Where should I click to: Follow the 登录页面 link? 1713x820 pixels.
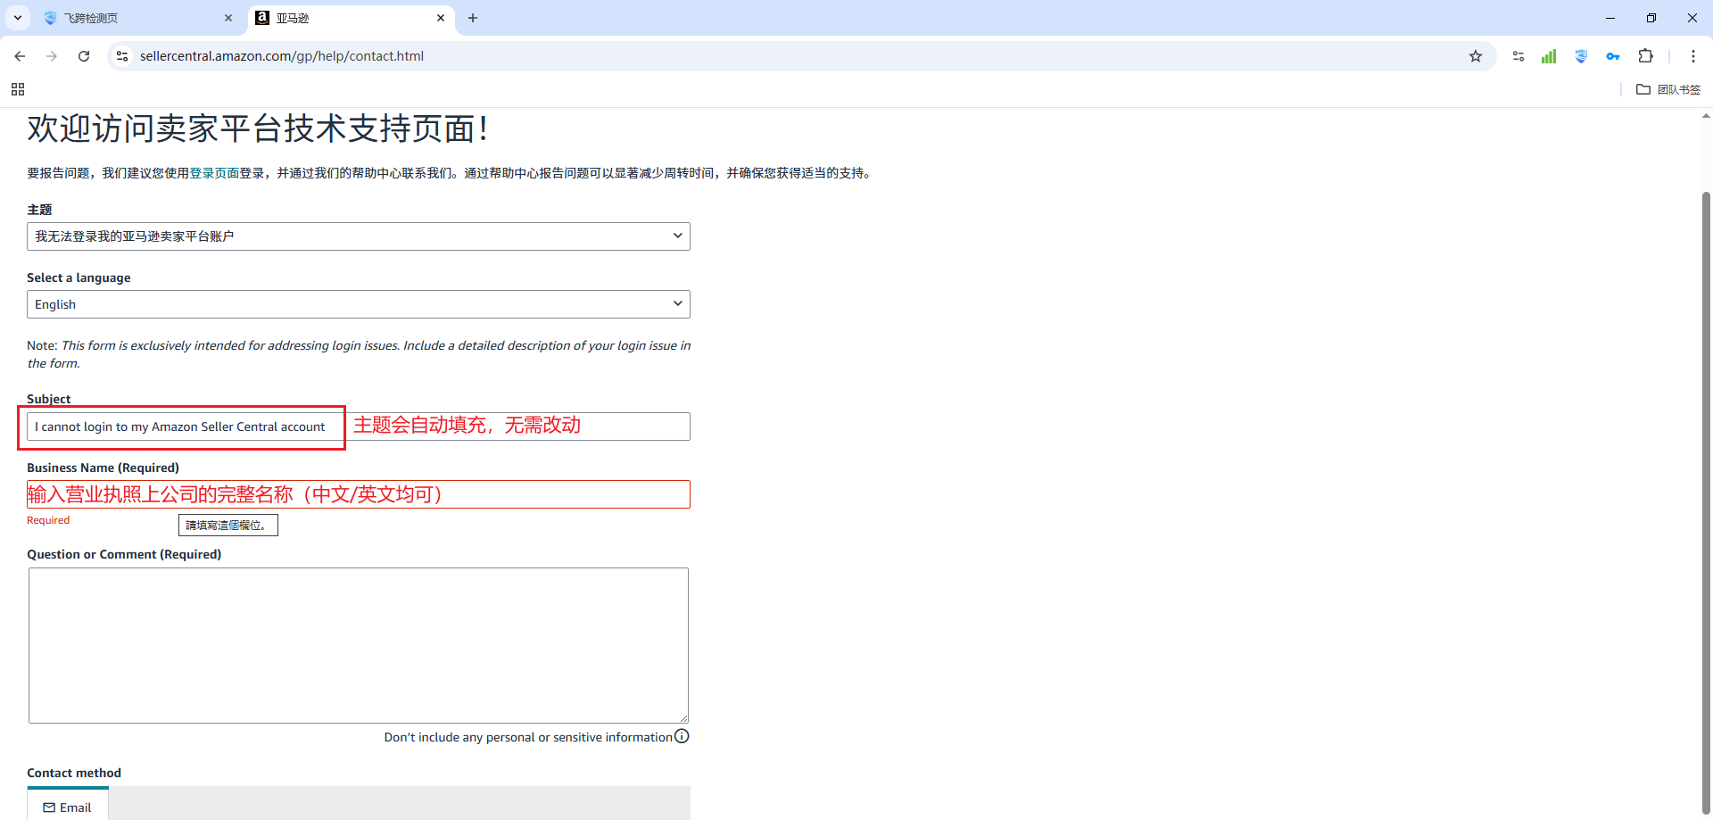(x=214, y=173)
